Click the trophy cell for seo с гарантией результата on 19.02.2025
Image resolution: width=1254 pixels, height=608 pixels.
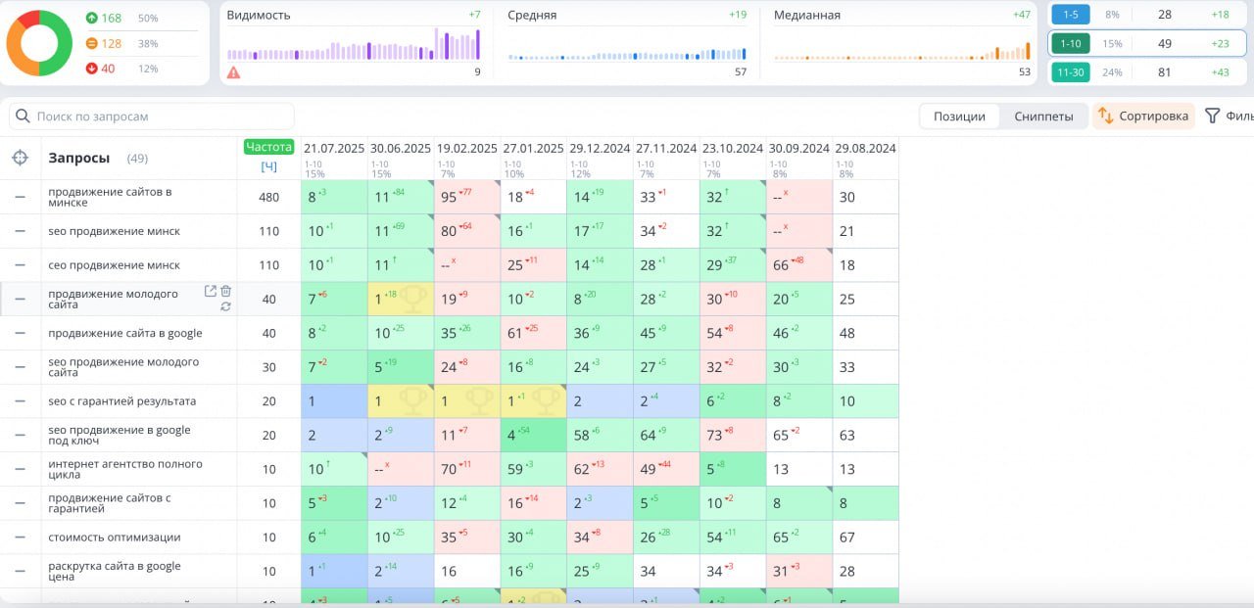tap(466, 401)
